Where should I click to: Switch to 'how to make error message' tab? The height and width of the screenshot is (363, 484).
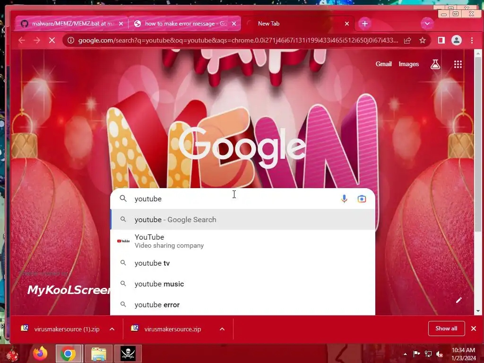point(185,24)
